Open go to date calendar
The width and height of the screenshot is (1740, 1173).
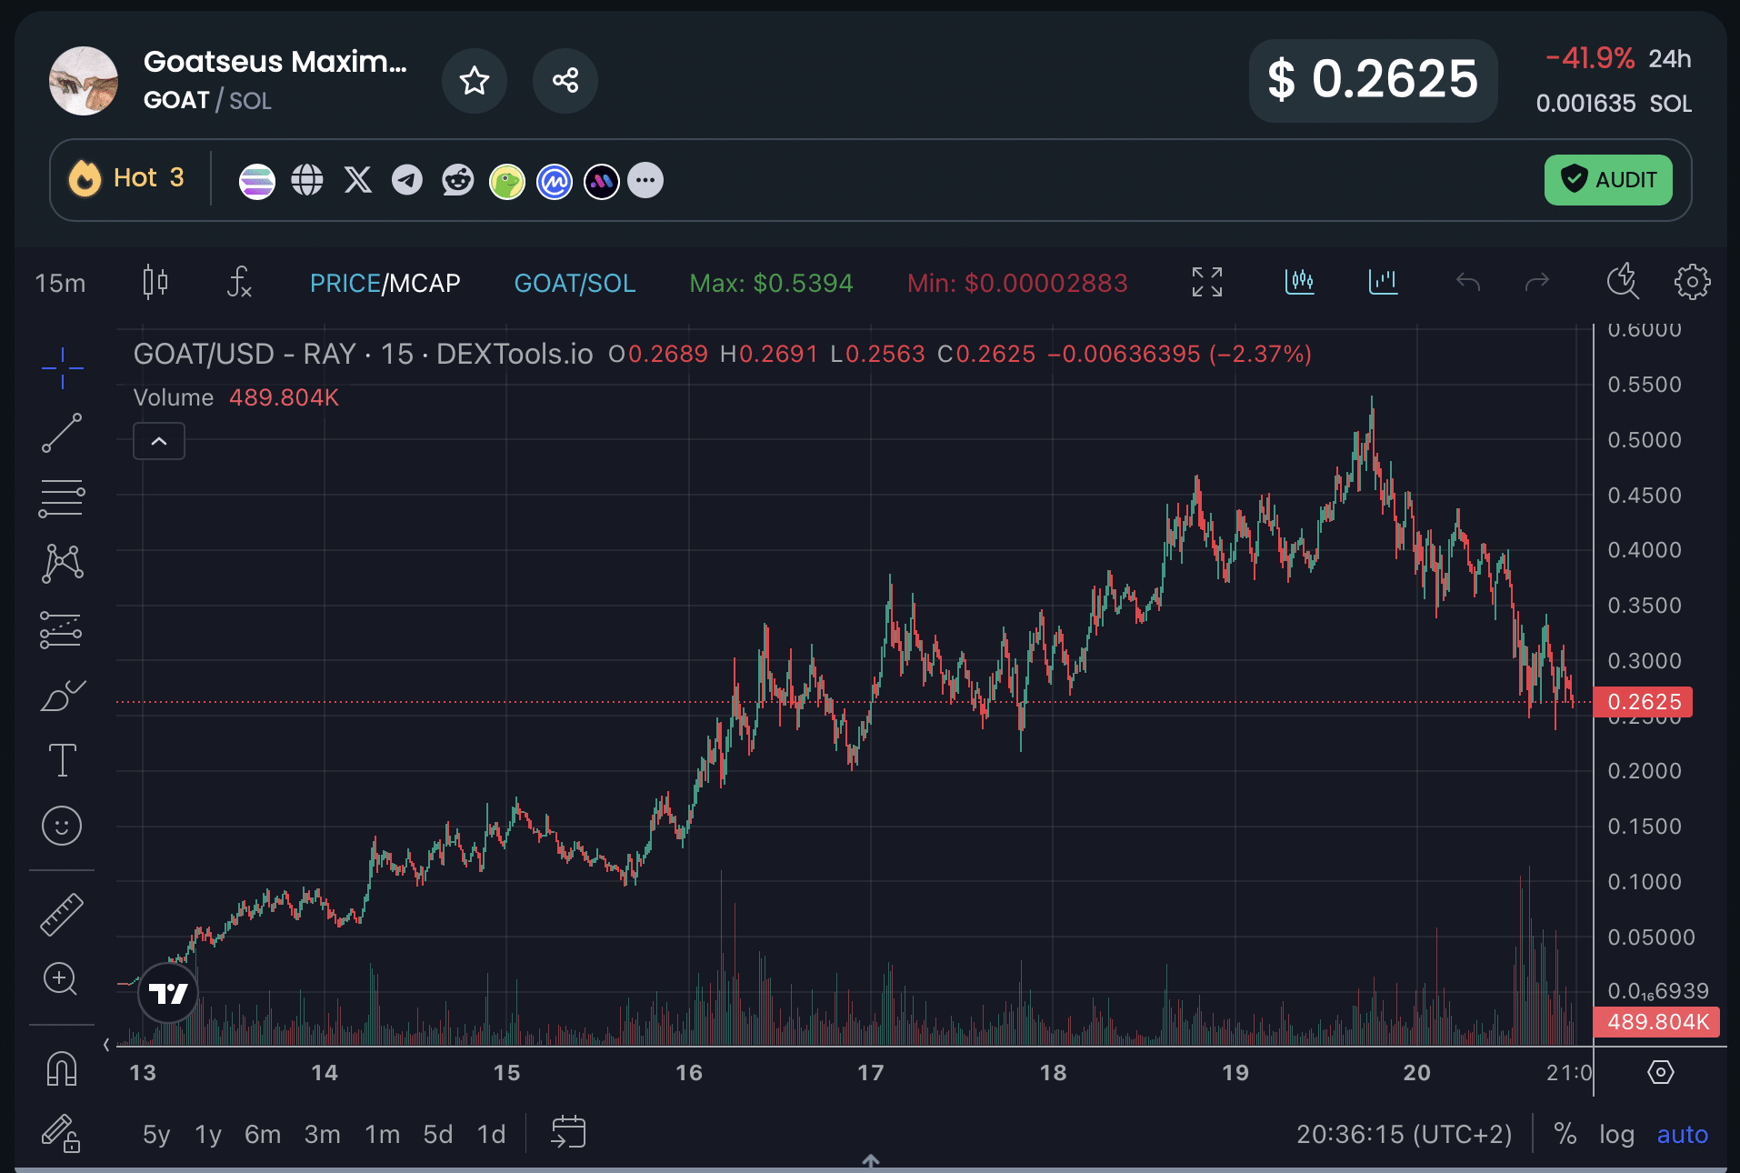point(569,1133)
